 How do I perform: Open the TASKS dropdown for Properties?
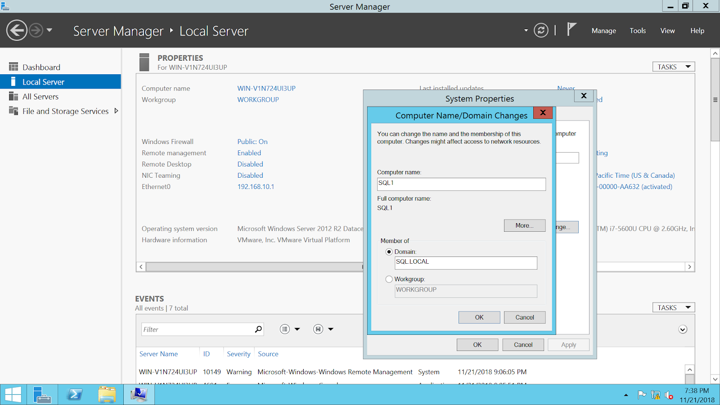(673, 66)
